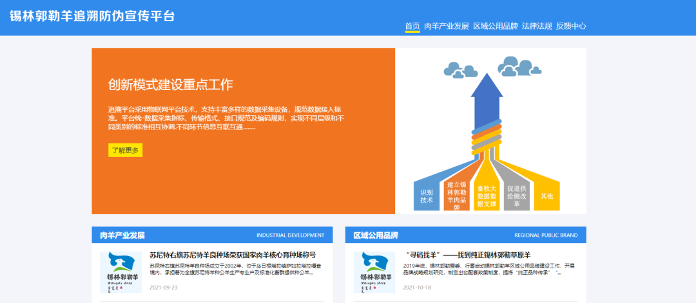Click the logo thumbnail beside 苏尼特 article
Image resolution: width=696 pixels, height=303 pixels.
[x=121, y=271]
